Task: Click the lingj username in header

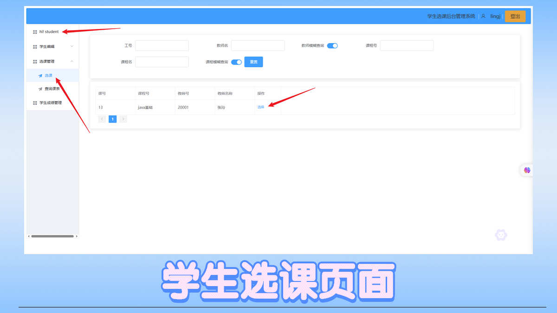Action: click(495, 16)
